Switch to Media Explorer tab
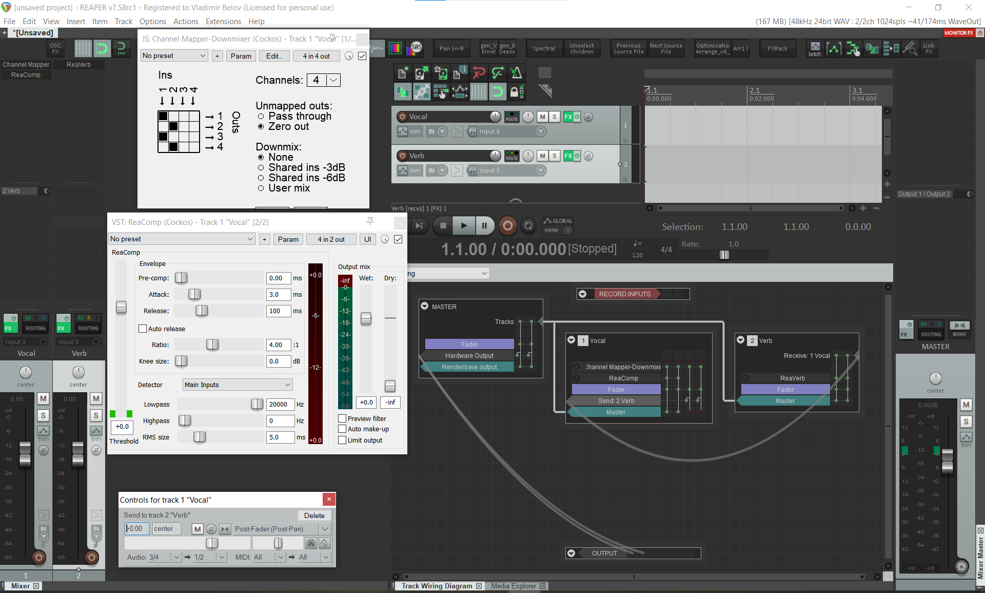The width and height of the screenshot is (985, 593). 513,586
